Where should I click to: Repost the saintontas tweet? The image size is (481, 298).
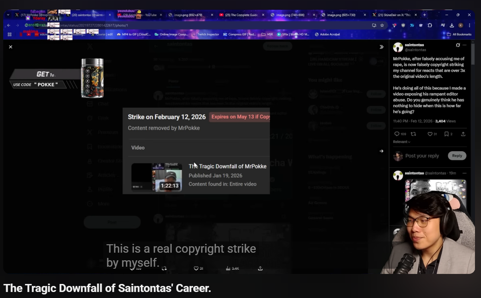(413, 134)
